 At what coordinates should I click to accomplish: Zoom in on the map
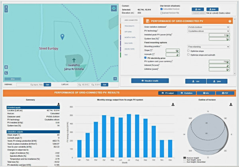click(x=6, y=7)
